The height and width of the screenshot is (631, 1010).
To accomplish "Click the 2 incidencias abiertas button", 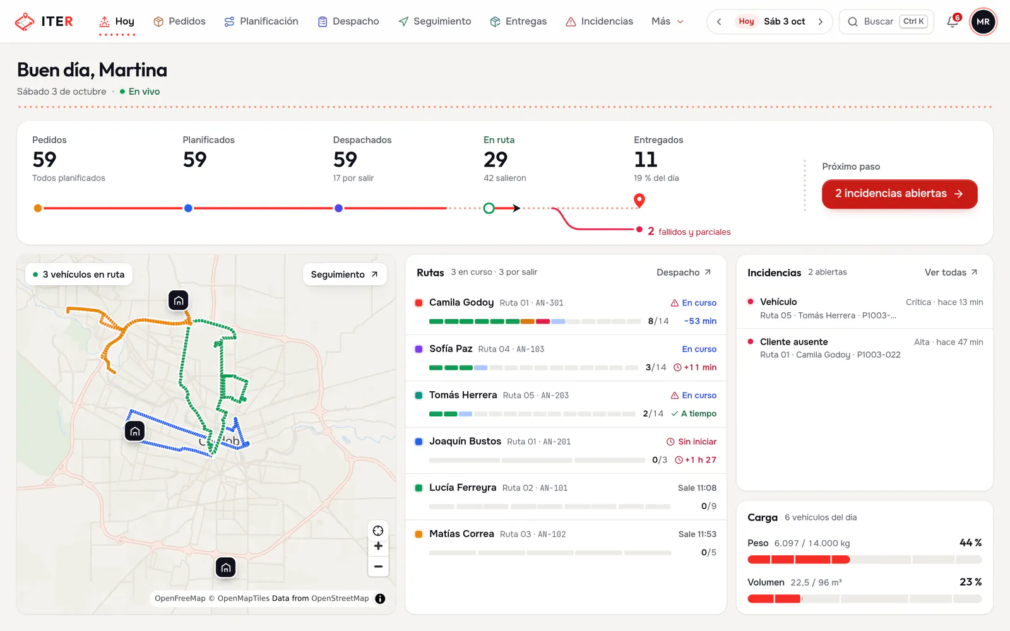I will pos(900,194).
